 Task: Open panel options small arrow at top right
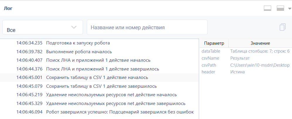pos(290,8)
